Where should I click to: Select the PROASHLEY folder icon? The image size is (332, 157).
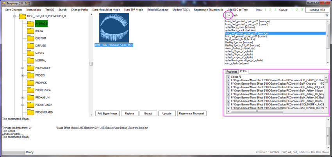[x=30, y=68]
